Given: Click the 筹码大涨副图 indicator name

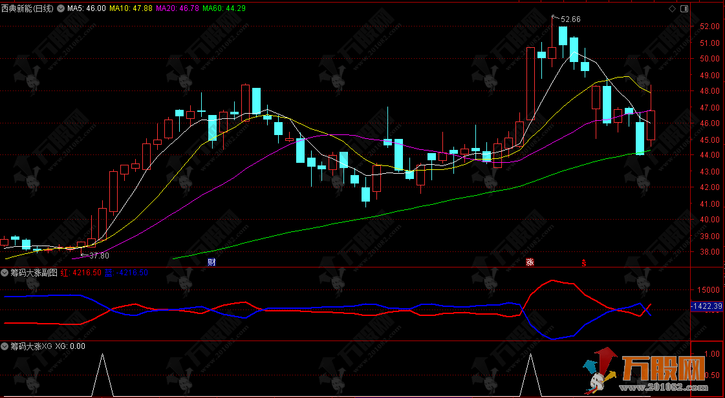Looking at the screenshot, I should [34, 273].
